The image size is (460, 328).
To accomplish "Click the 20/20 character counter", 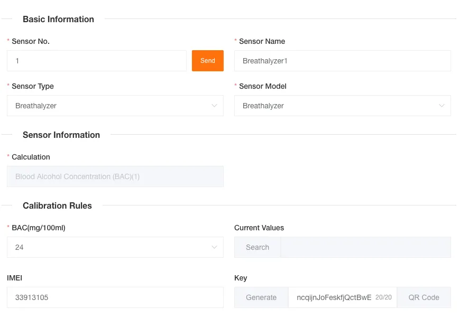I will [383, 297].
